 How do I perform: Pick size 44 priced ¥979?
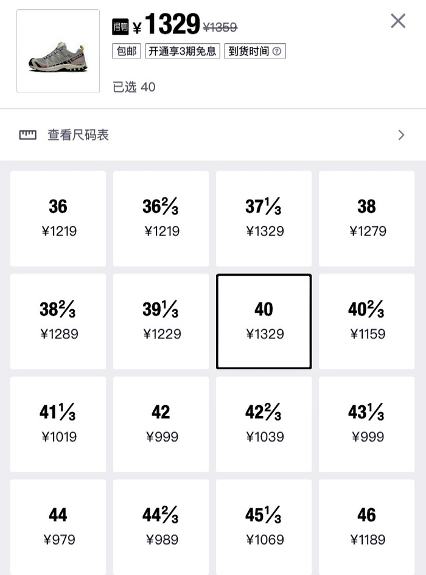57,527
